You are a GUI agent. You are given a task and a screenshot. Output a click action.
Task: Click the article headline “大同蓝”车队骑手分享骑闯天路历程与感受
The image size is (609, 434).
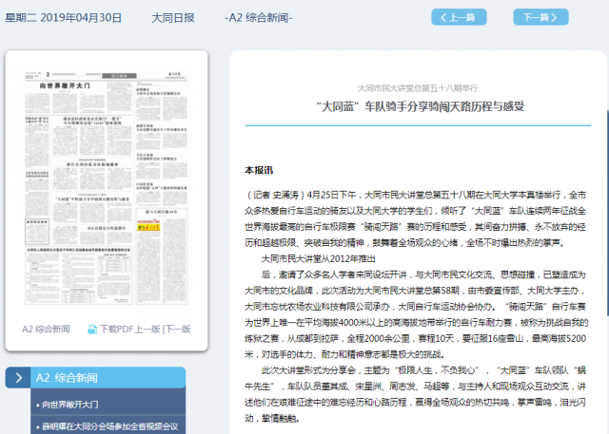click(x=420, y=106)
